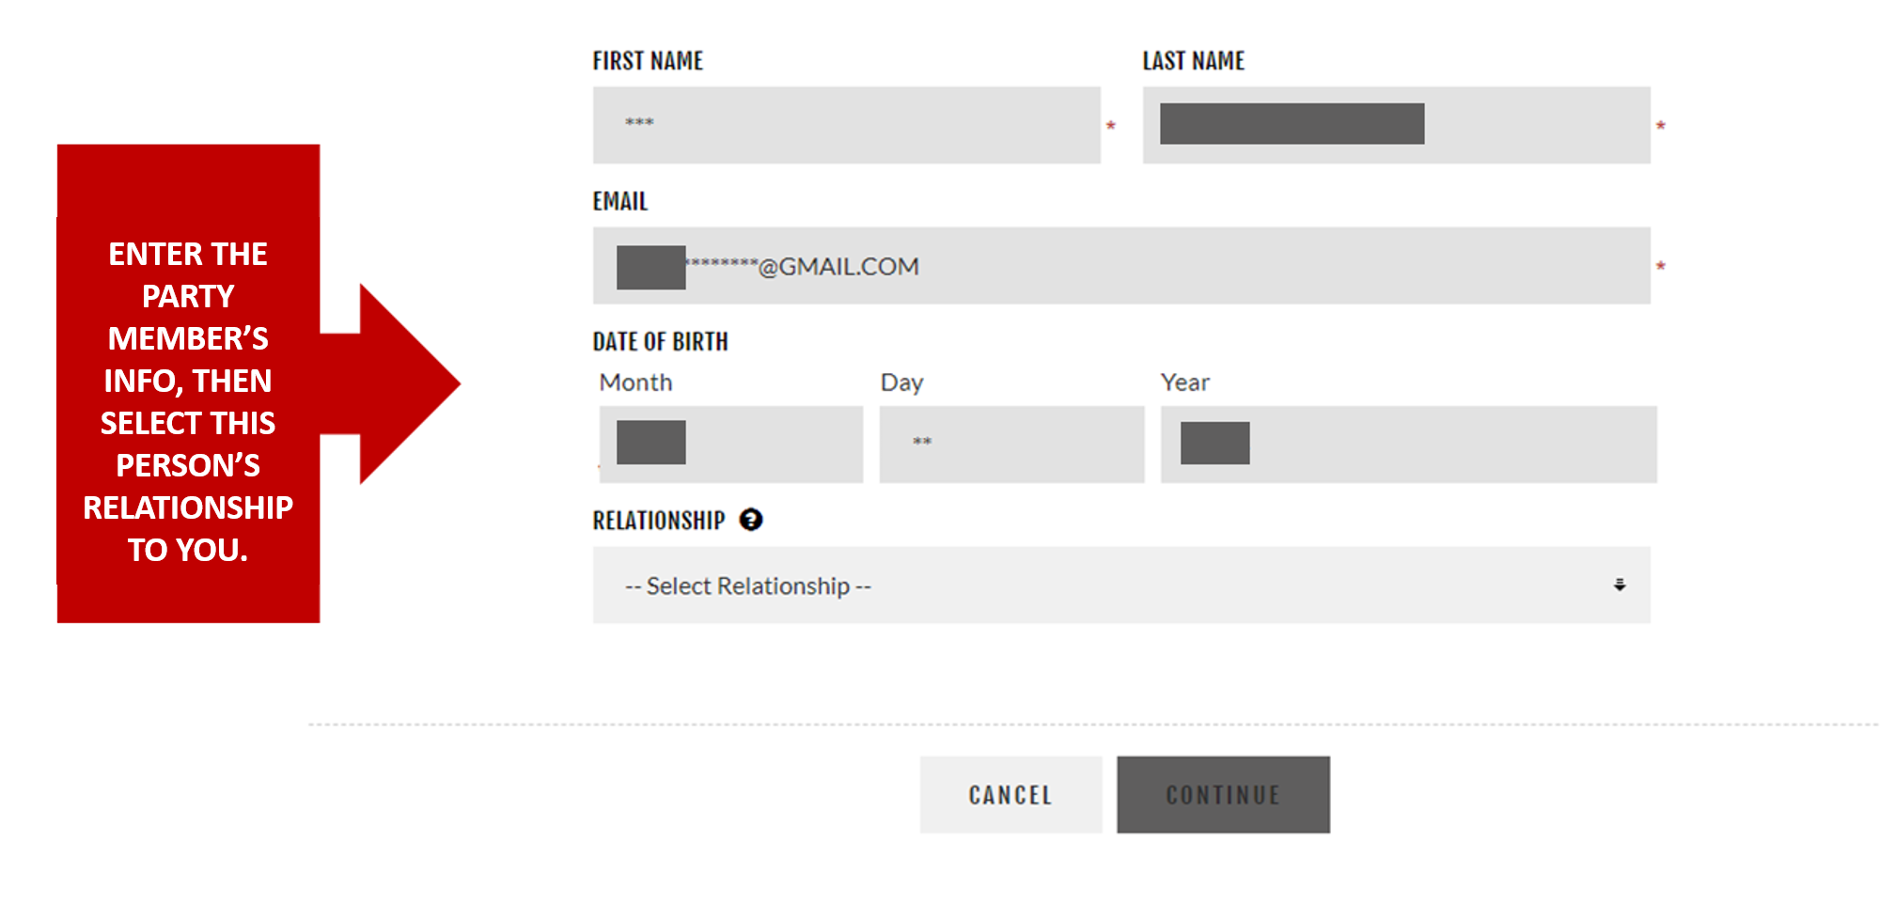Click the Email label above the field

pyautogui.click(x=620, y=202)
